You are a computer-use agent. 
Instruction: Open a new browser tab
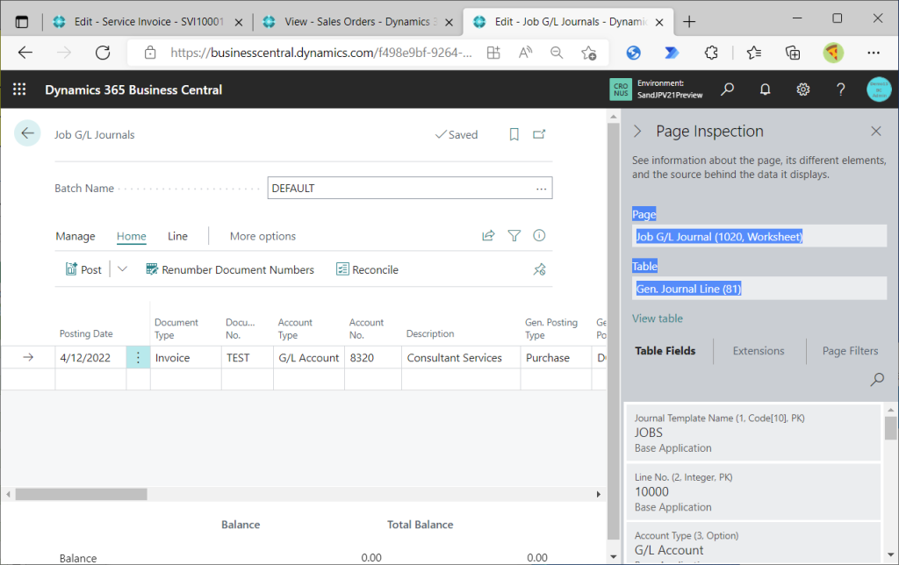(x=689, y=22)
